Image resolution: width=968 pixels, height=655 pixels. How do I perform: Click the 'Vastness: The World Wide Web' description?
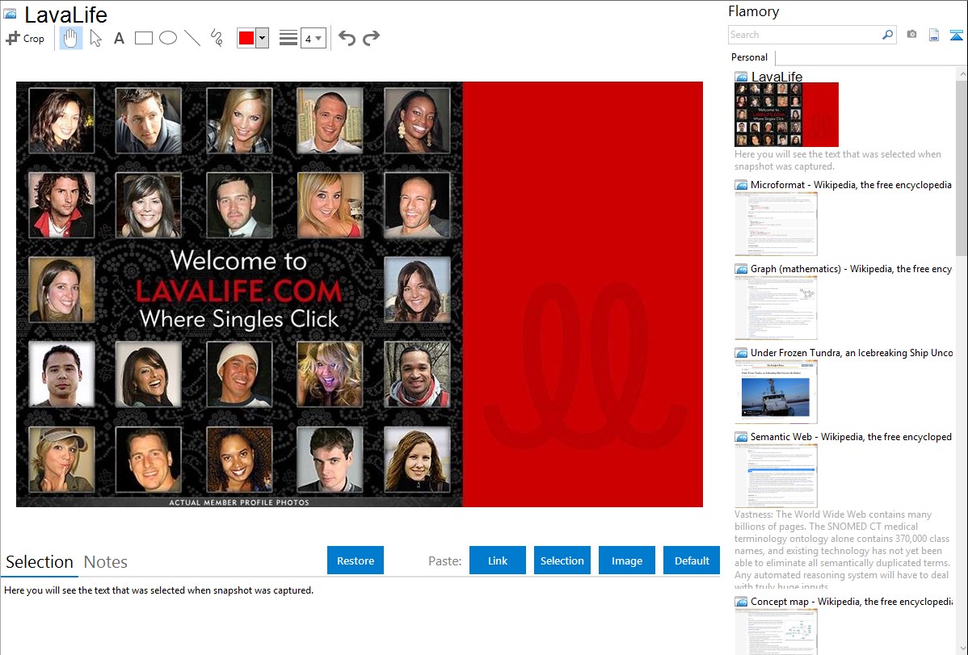843,550
